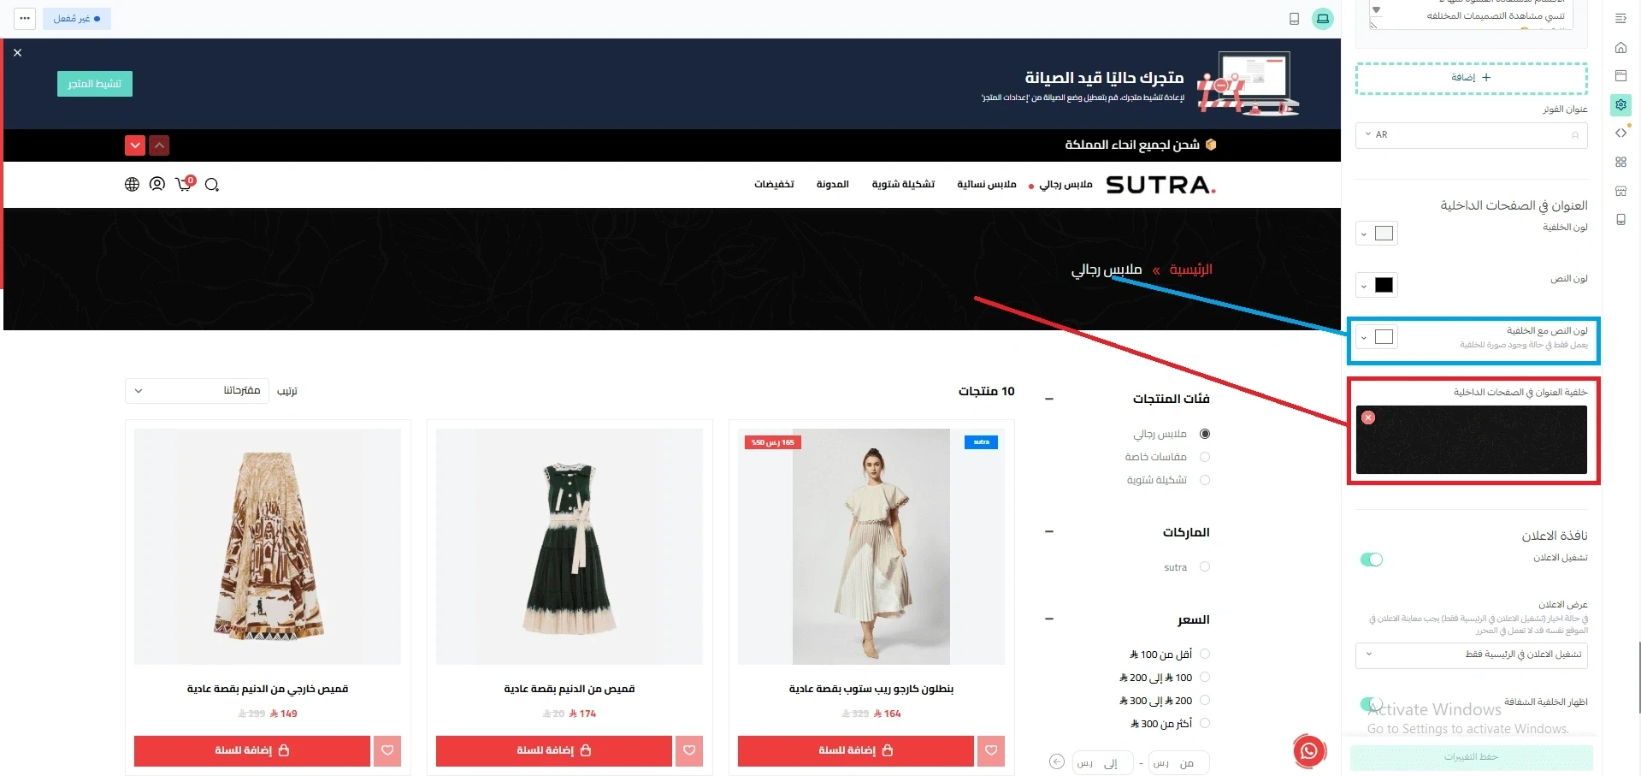Open the AR font dropdown
This screenshot has height=776, width=1641.
(x=1471, y=135)
